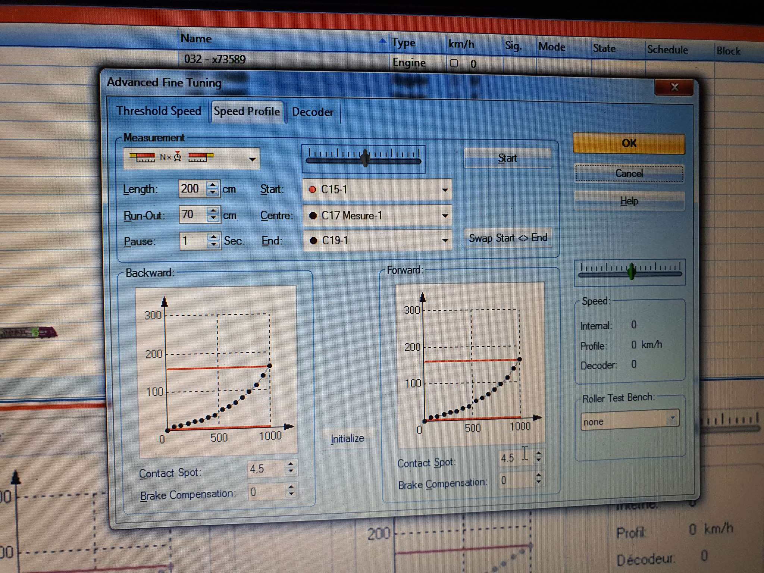Increase the Pause seconds with up arrow
Screen dimensions: 764x573
tap(213, 237)
